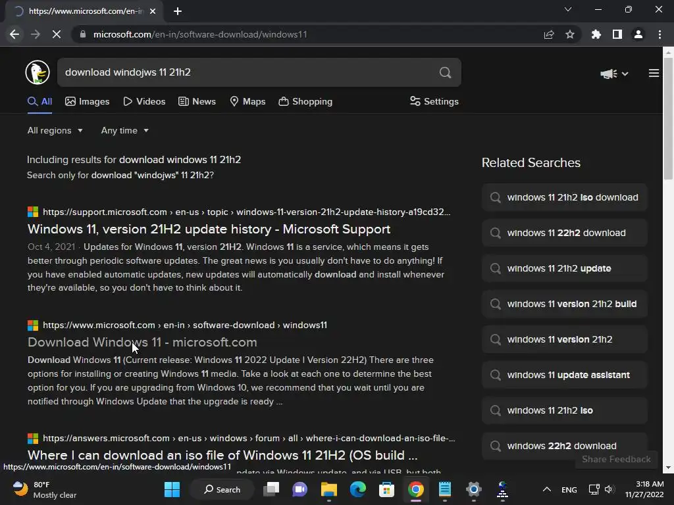Open a new browser tab
This screenshot has height=505, width=674.
click(178, 11)
